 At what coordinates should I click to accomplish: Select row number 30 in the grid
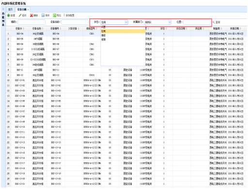(8, 184)
